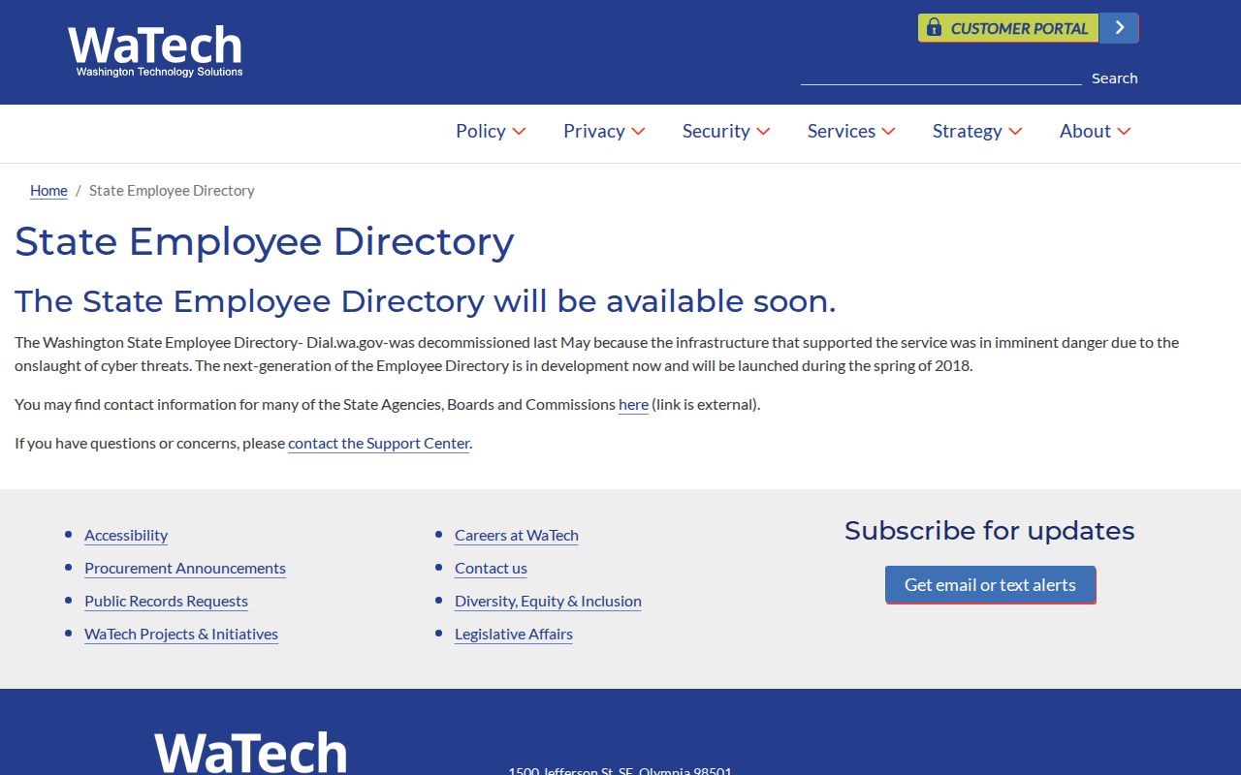Click the lock icon on Customer Portal

point(934,28)
